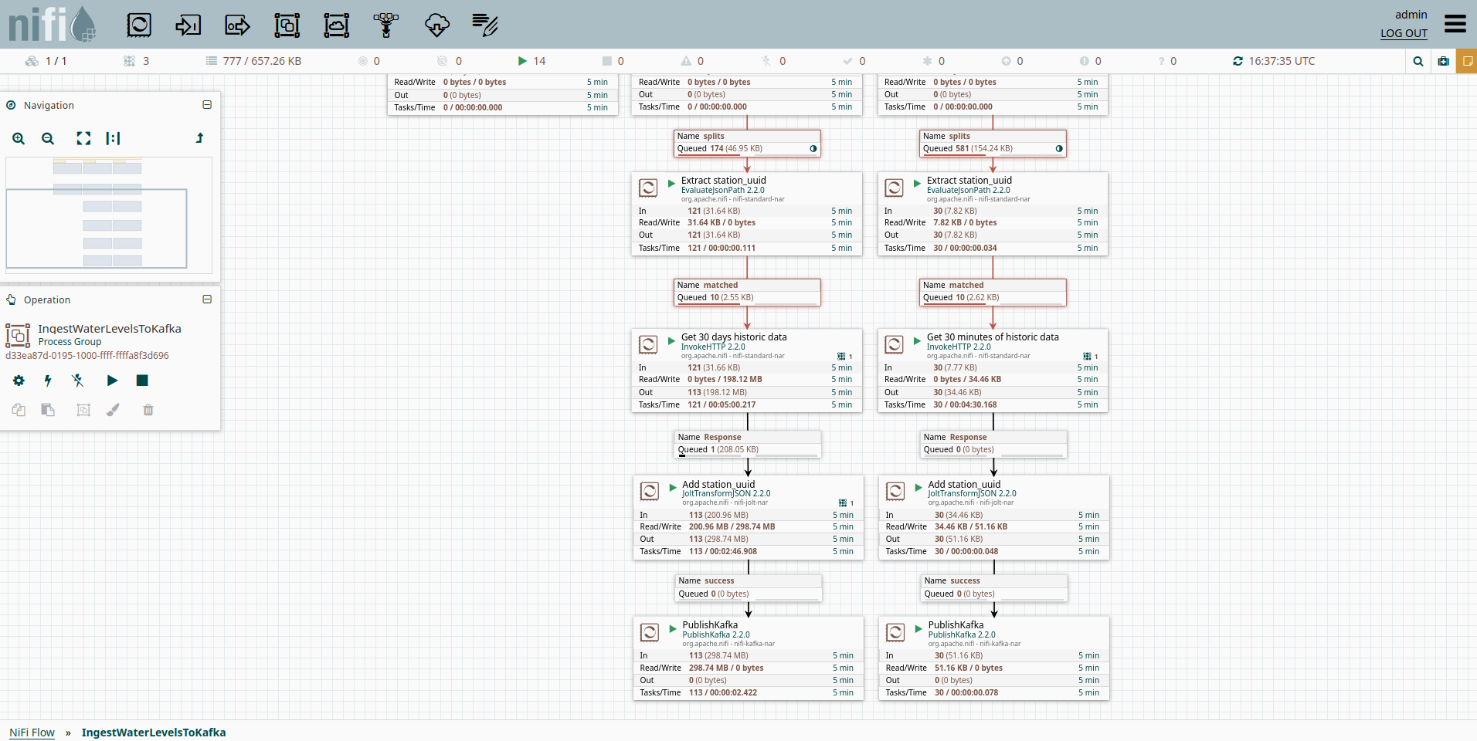Image resolution: width=1477 pixels, height=741 pixels.
Task: Click the fit-to-screen icon in Navigation
Action: pos(83,139)
